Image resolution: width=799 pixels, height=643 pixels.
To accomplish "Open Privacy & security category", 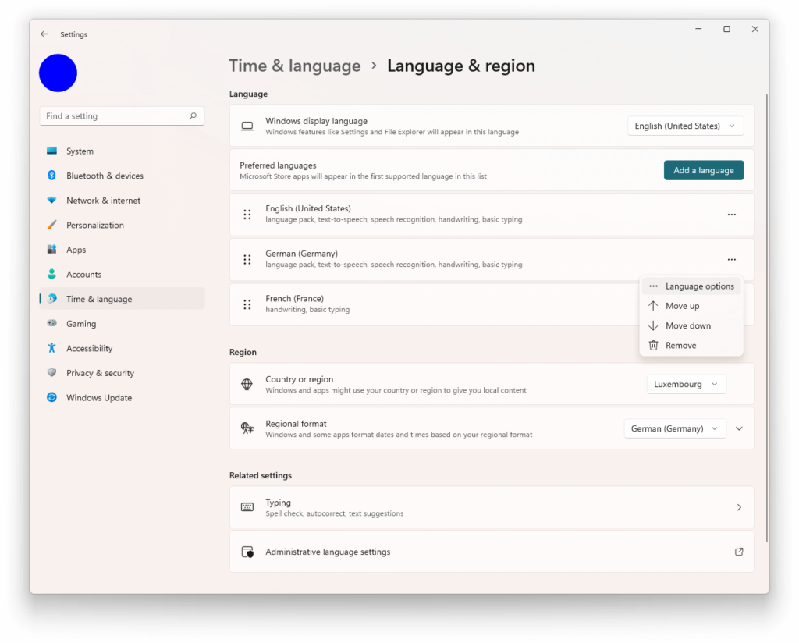I will (x=123, y=372).
